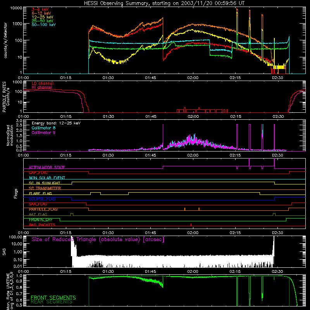Image resolution: width=310 pixels, height=310 pixels.
Task: Click the 10000 tick on counts plot
Action: tap(16, 8)
